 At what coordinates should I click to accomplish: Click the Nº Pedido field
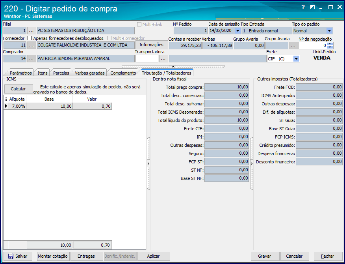(191, 31)
